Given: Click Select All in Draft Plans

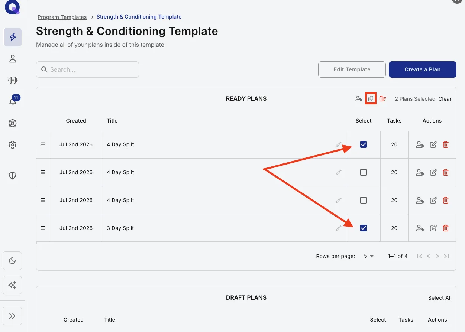Looking at the screenshot, I should [440, 298].
